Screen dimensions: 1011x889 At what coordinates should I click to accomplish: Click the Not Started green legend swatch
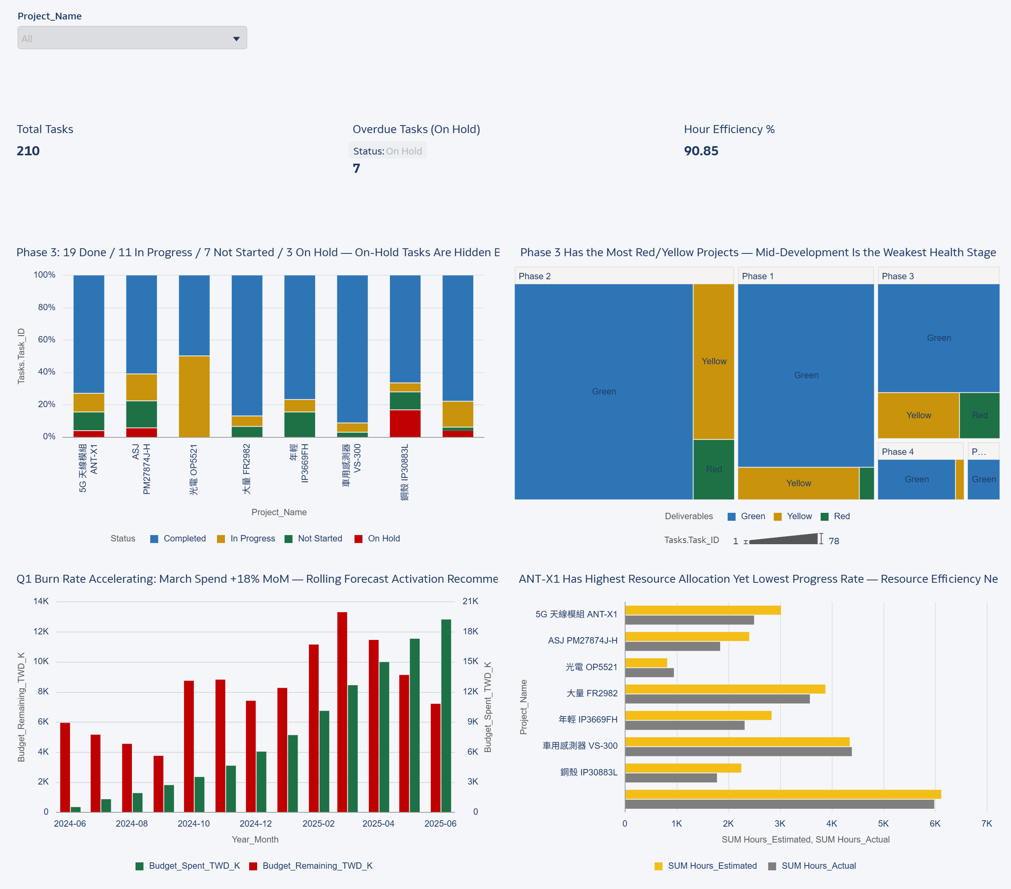(x=289, y=538)
